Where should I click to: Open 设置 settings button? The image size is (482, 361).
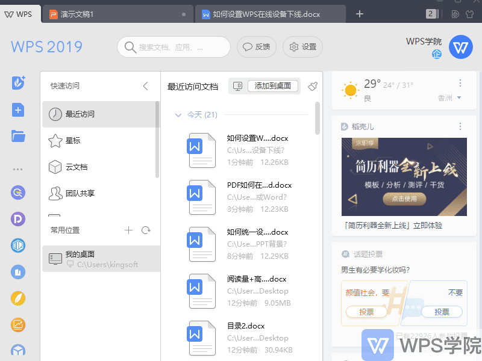pos(302,47)
